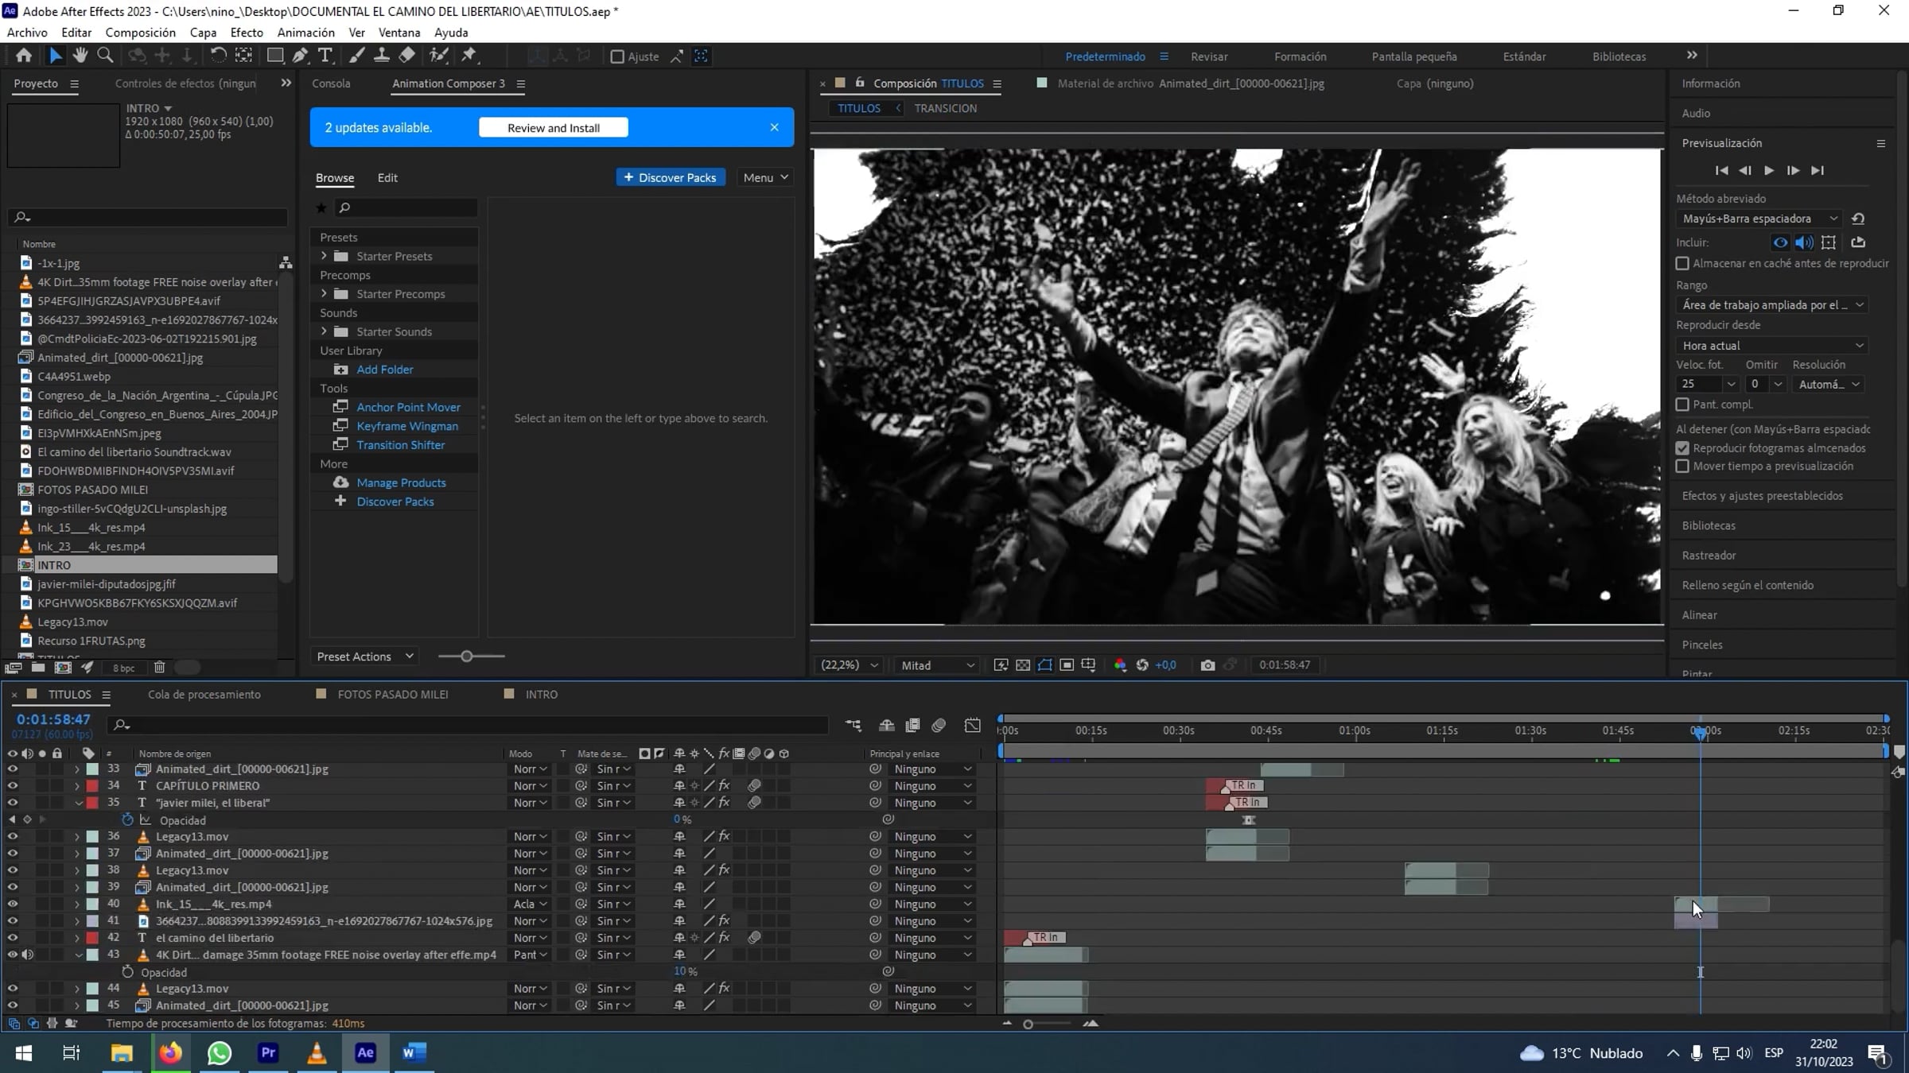Choose the Zoom tool magnifier
The width and height of the screenshot is (1909, 1073).
click(105, 56)
